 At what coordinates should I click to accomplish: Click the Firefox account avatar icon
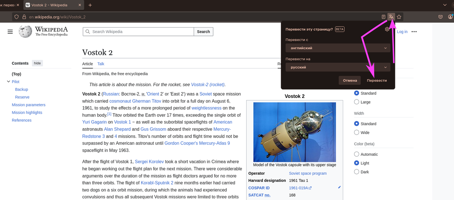(450, 17)
